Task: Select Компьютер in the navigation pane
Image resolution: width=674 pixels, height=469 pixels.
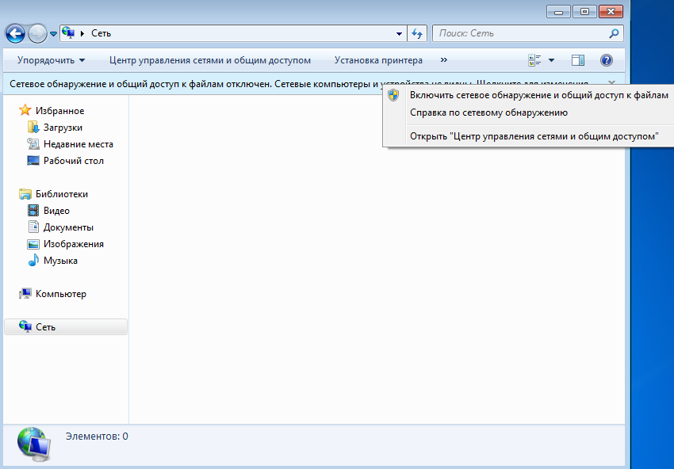Action: coord(60,294)
